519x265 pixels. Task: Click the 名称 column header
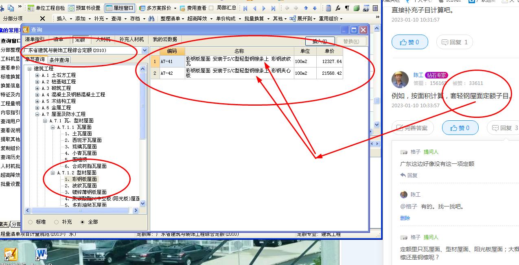click(239, 51)
